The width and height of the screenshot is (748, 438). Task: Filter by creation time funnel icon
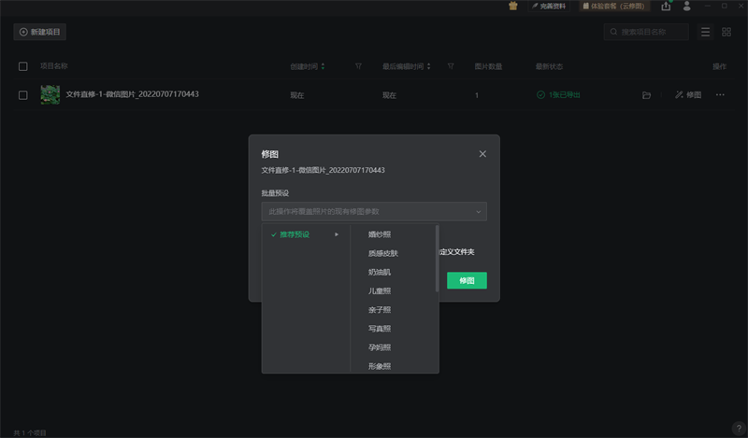tap(359, 66)
